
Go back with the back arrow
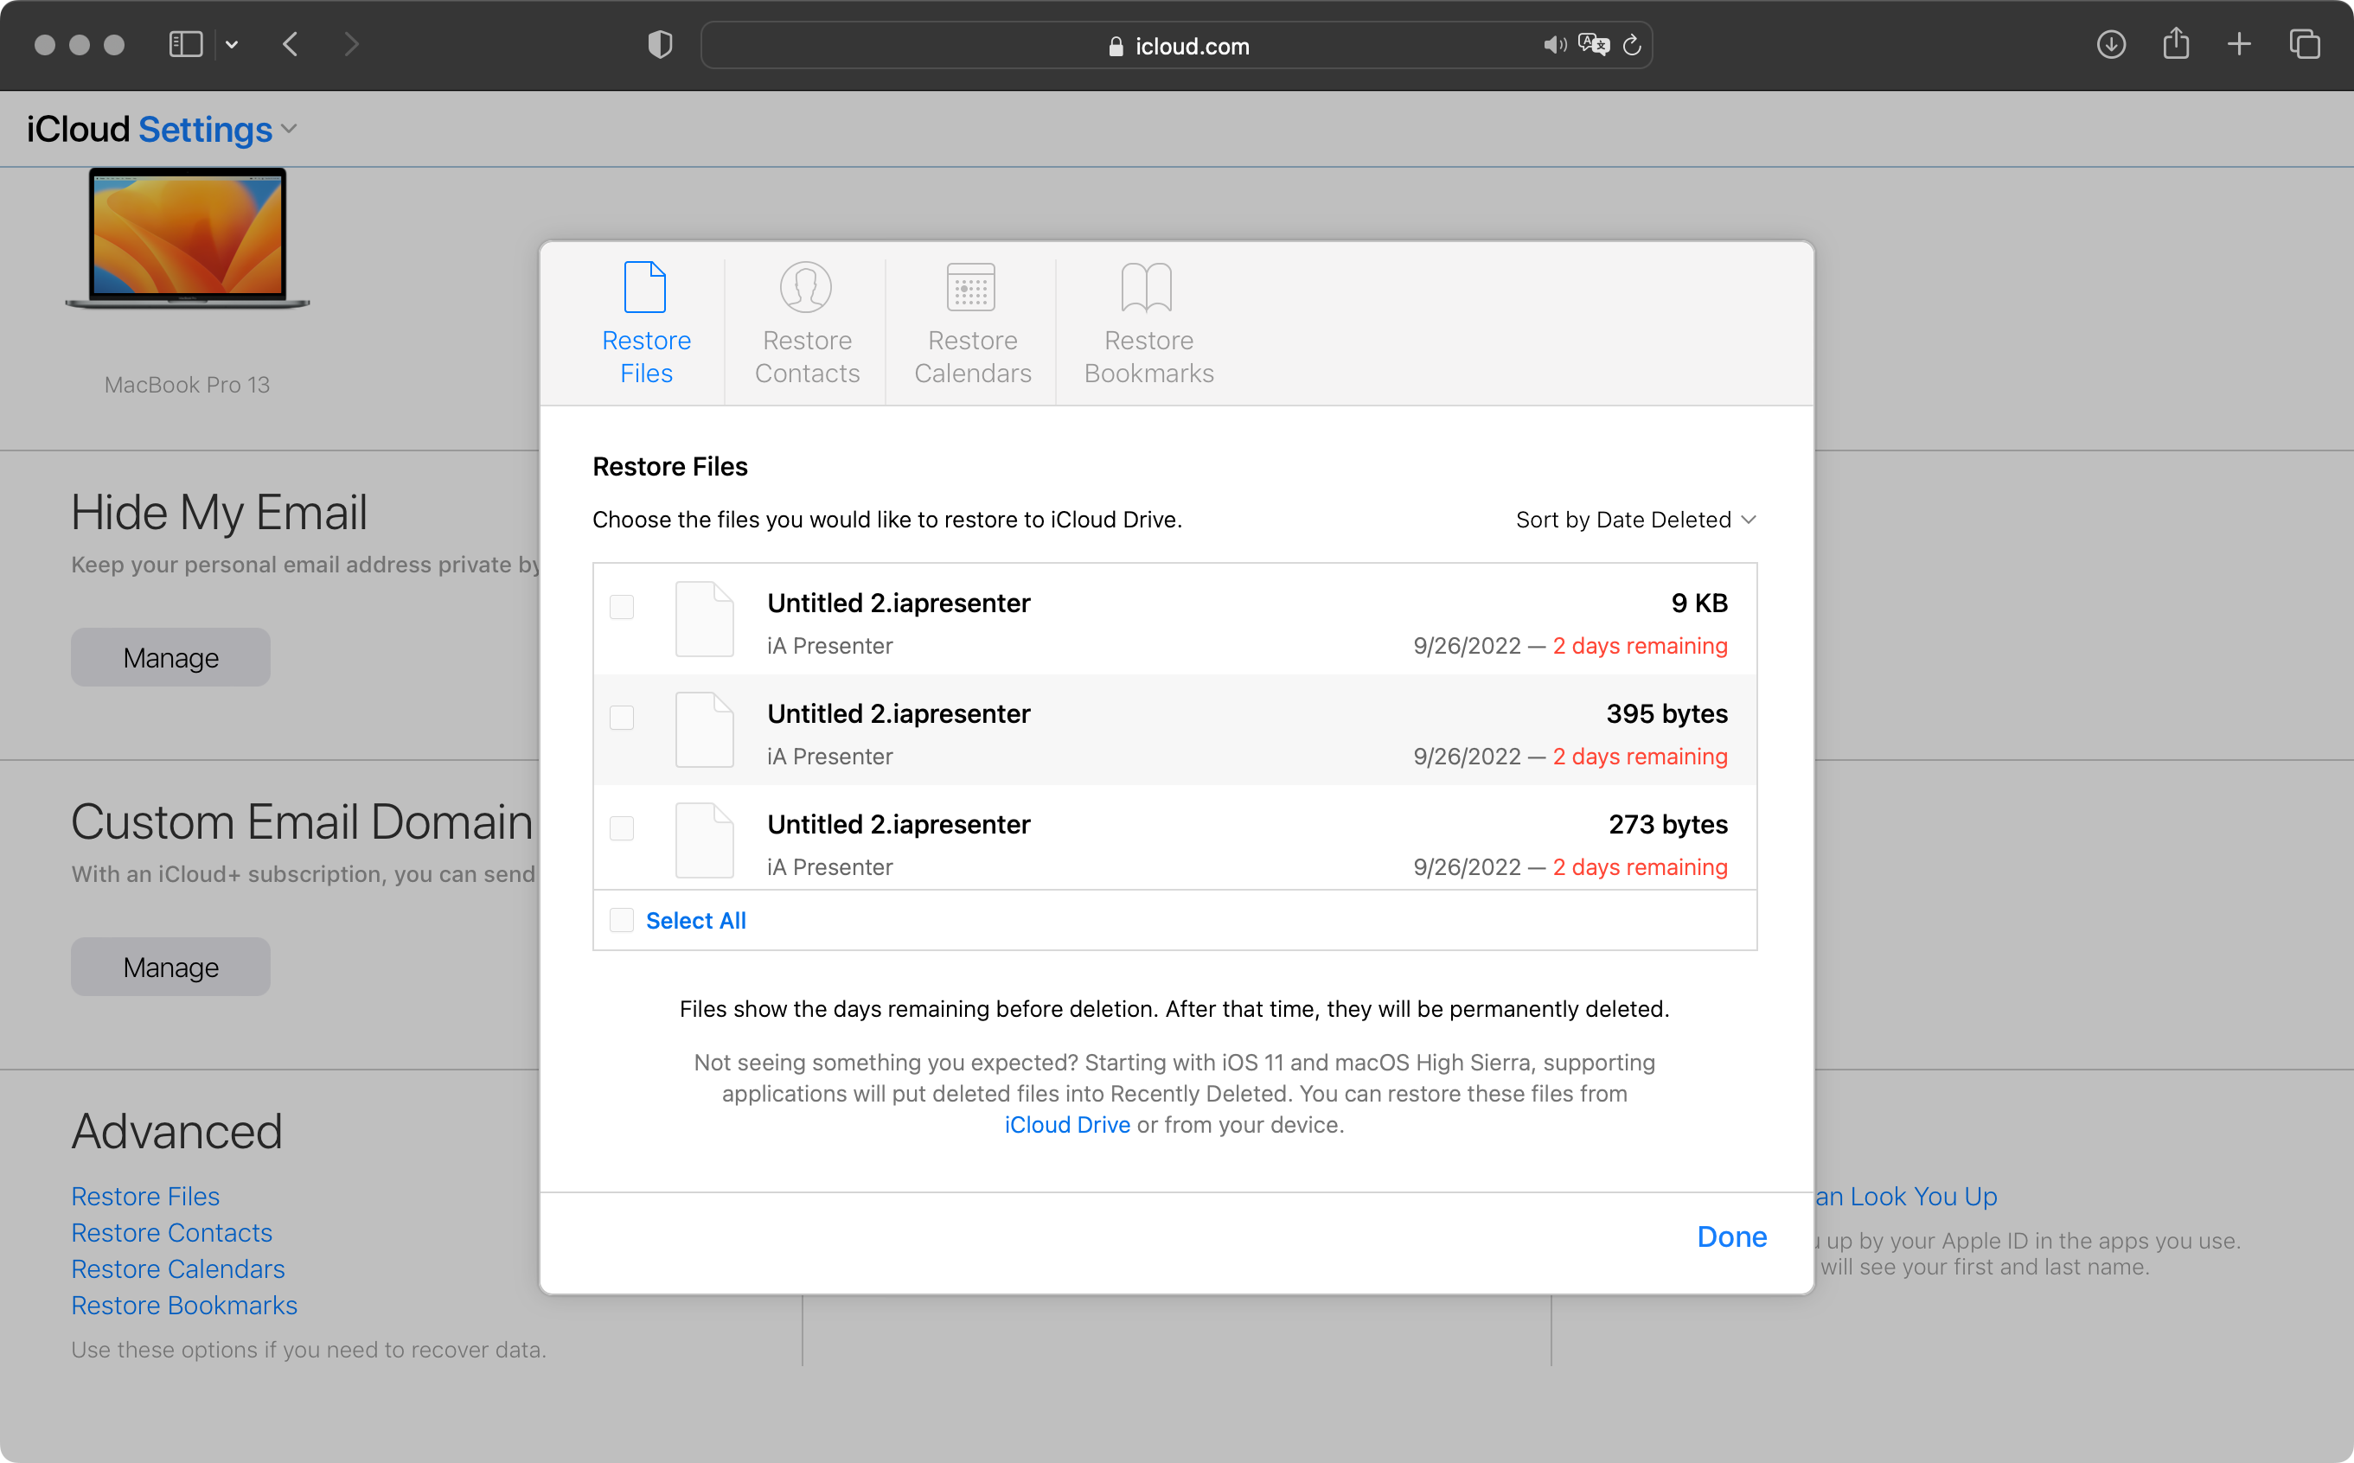click(291, 44)
